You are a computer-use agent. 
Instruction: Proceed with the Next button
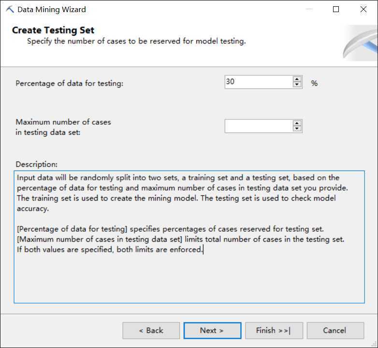[x=212, y=331]
